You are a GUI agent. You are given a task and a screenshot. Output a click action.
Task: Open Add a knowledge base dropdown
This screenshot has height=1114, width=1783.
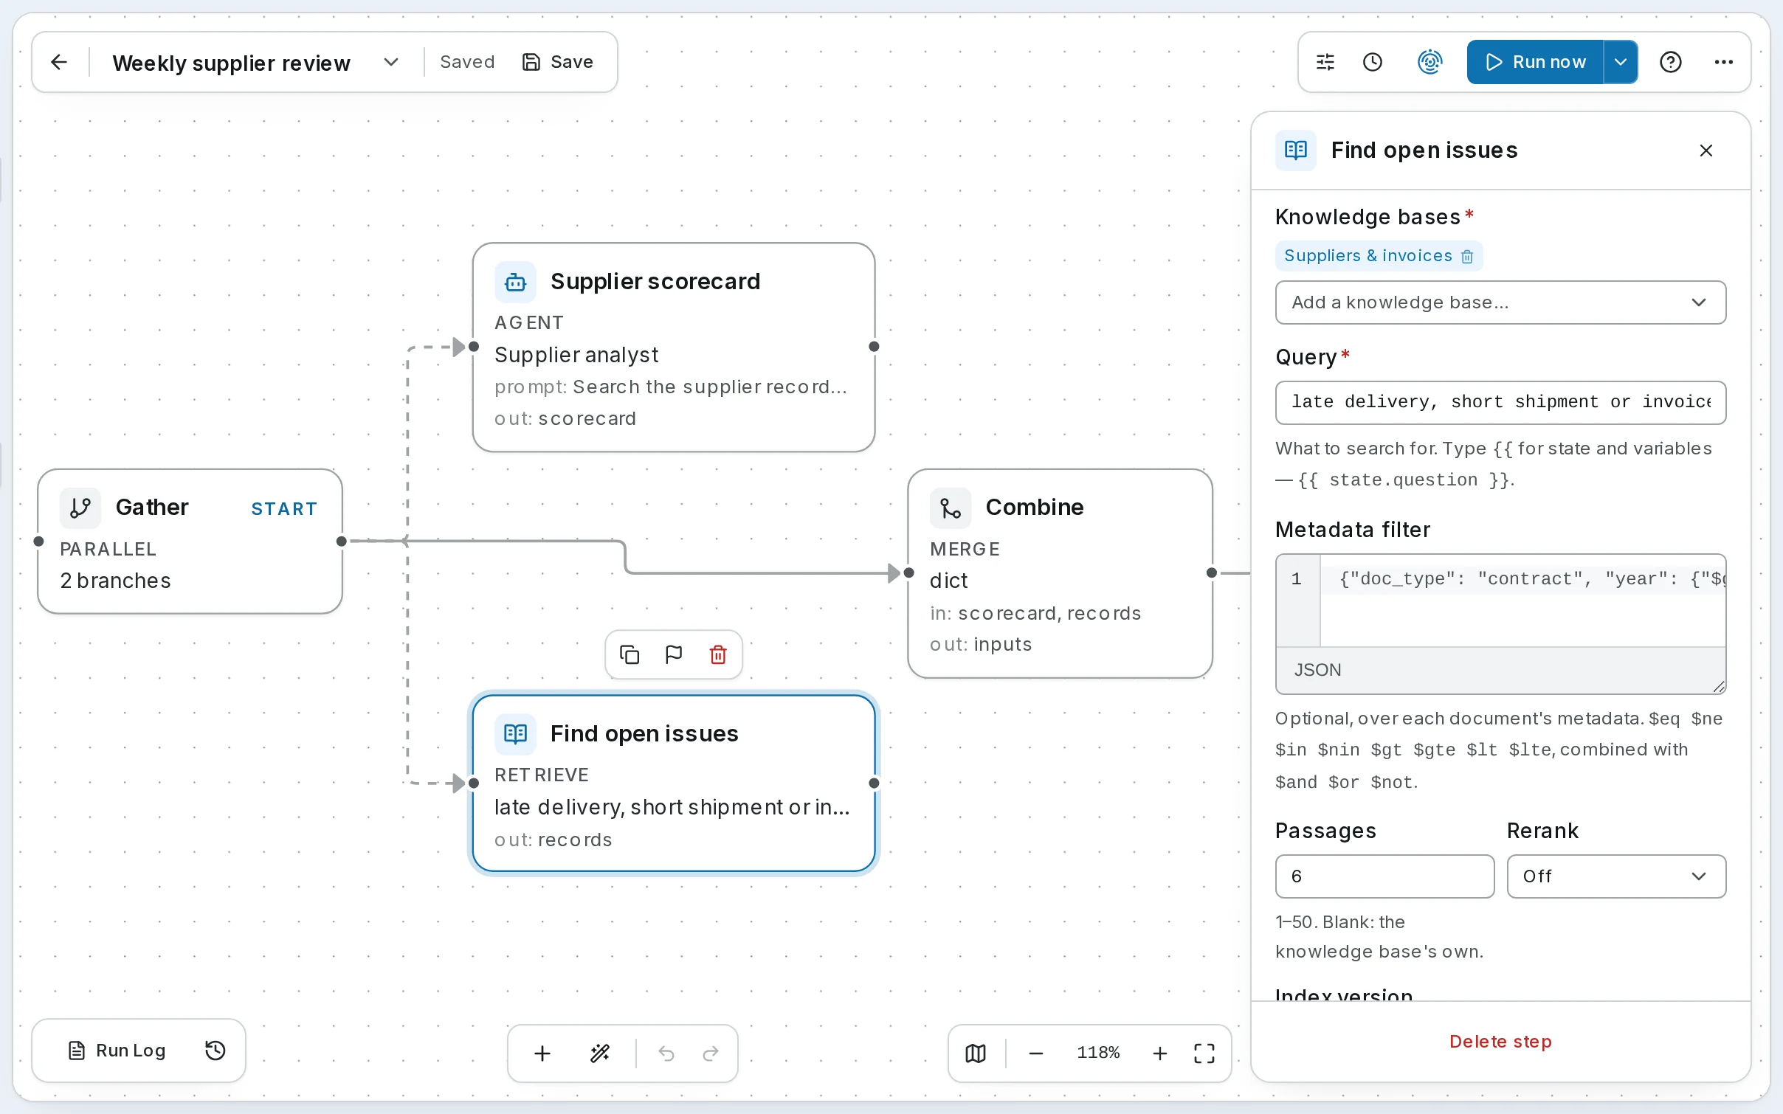coord(1500,302)
